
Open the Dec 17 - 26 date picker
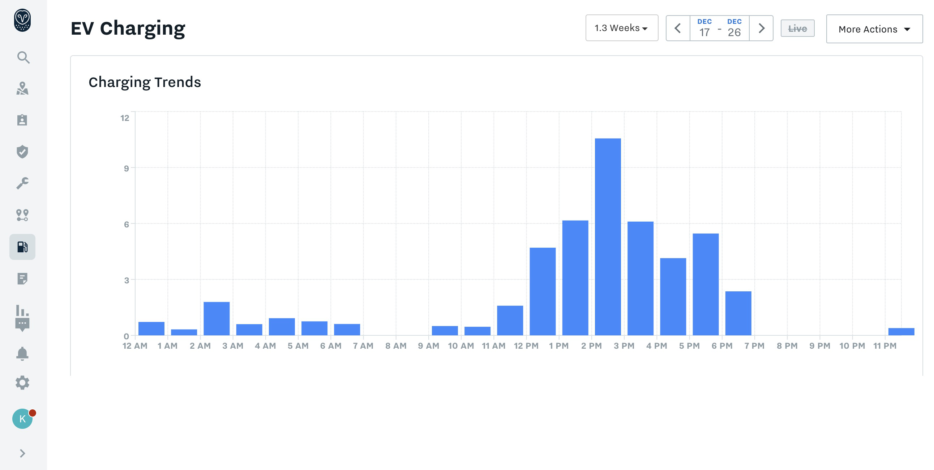tap(719, 28)
